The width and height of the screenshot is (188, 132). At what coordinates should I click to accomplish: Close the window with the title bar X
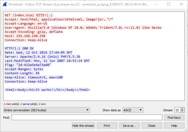(181, 4)
